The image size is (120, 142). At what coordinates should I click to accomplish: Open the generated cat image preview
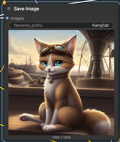(61, 82)
